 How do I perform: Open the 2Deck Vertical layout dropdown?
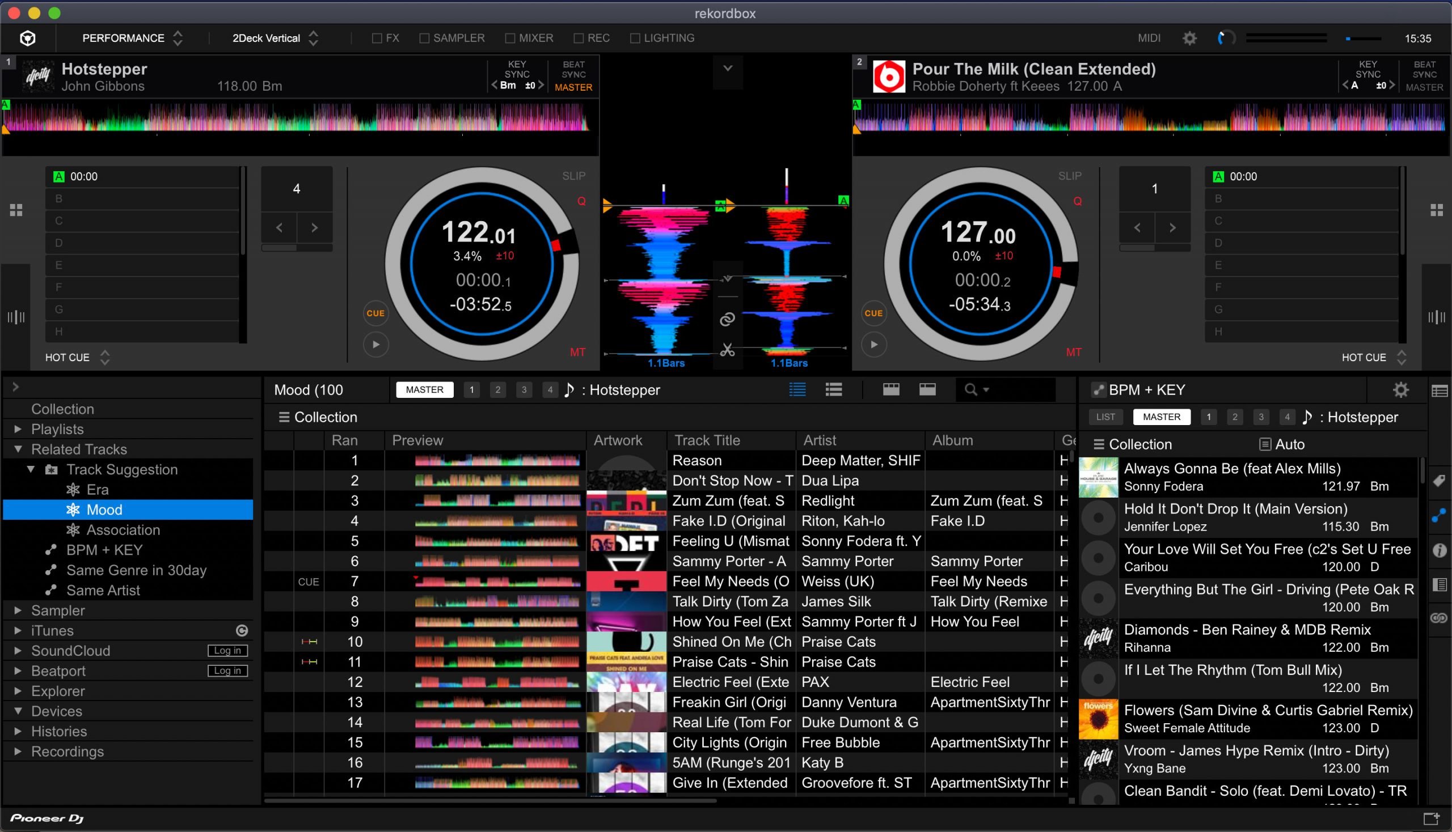[x=275, y=39]
